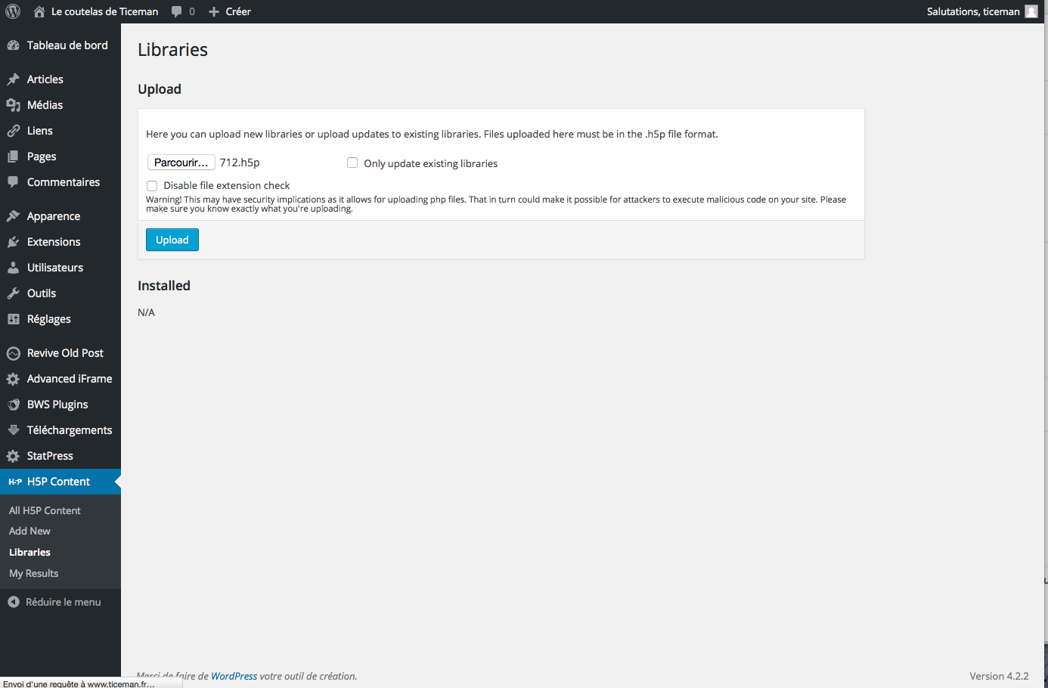
Task: Click the selected file name 712.h5p
Action: point(240,163)
